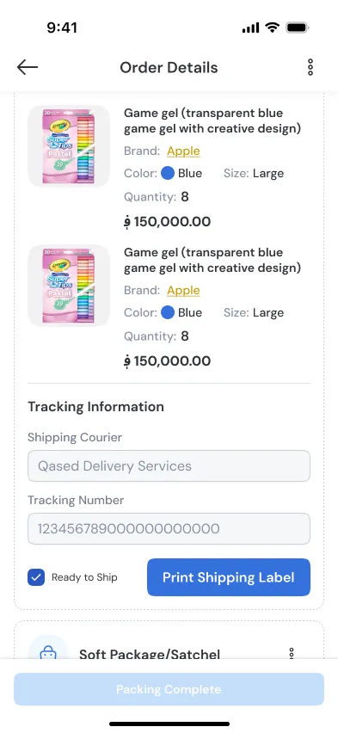Screen dimensions: 338x733
Task: Click the Packing Complete button
Action: tap(169, 689)
